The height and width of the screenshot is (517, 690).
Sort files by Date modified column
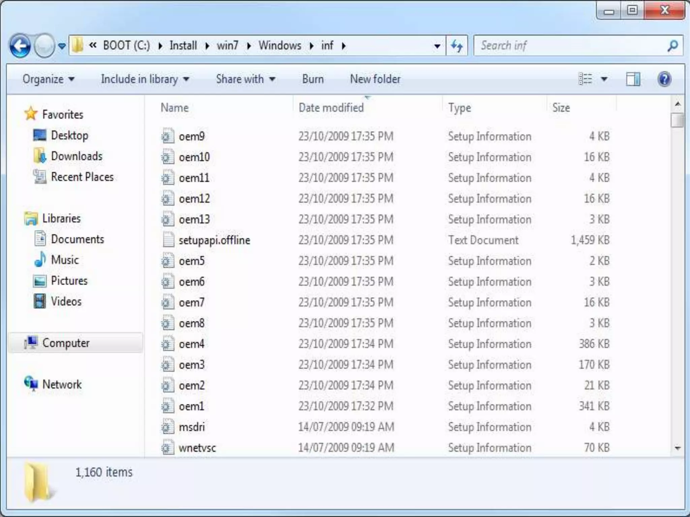[x=331, y=108]
